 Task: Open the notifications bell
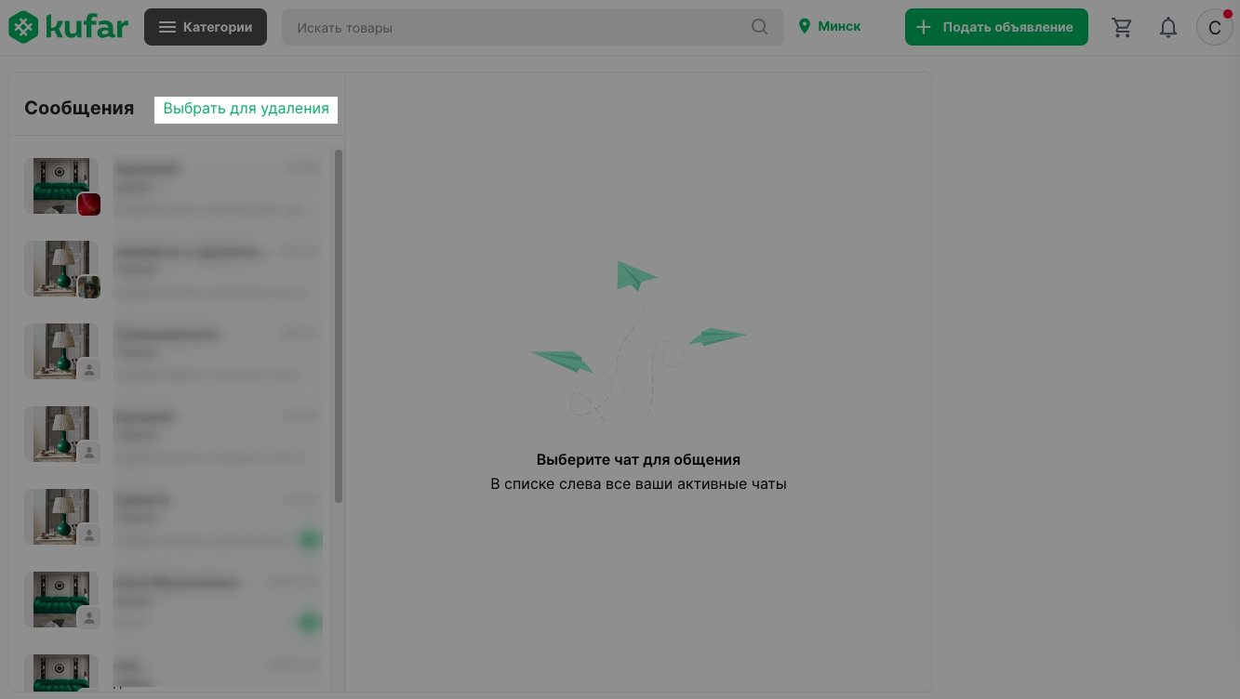(1168, 28)
